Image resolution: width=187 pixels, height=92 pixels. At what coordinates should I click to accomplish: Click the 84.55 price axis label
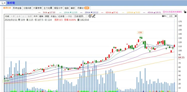[181, 57]
